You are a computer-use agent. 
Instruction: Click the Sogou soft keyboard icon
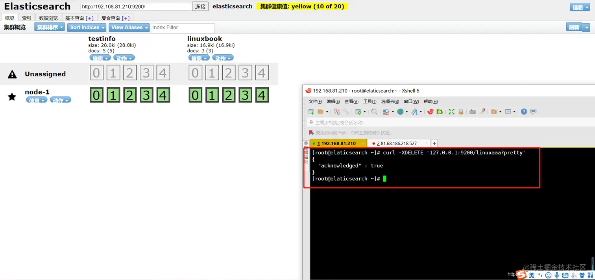(x=565, y=275)
